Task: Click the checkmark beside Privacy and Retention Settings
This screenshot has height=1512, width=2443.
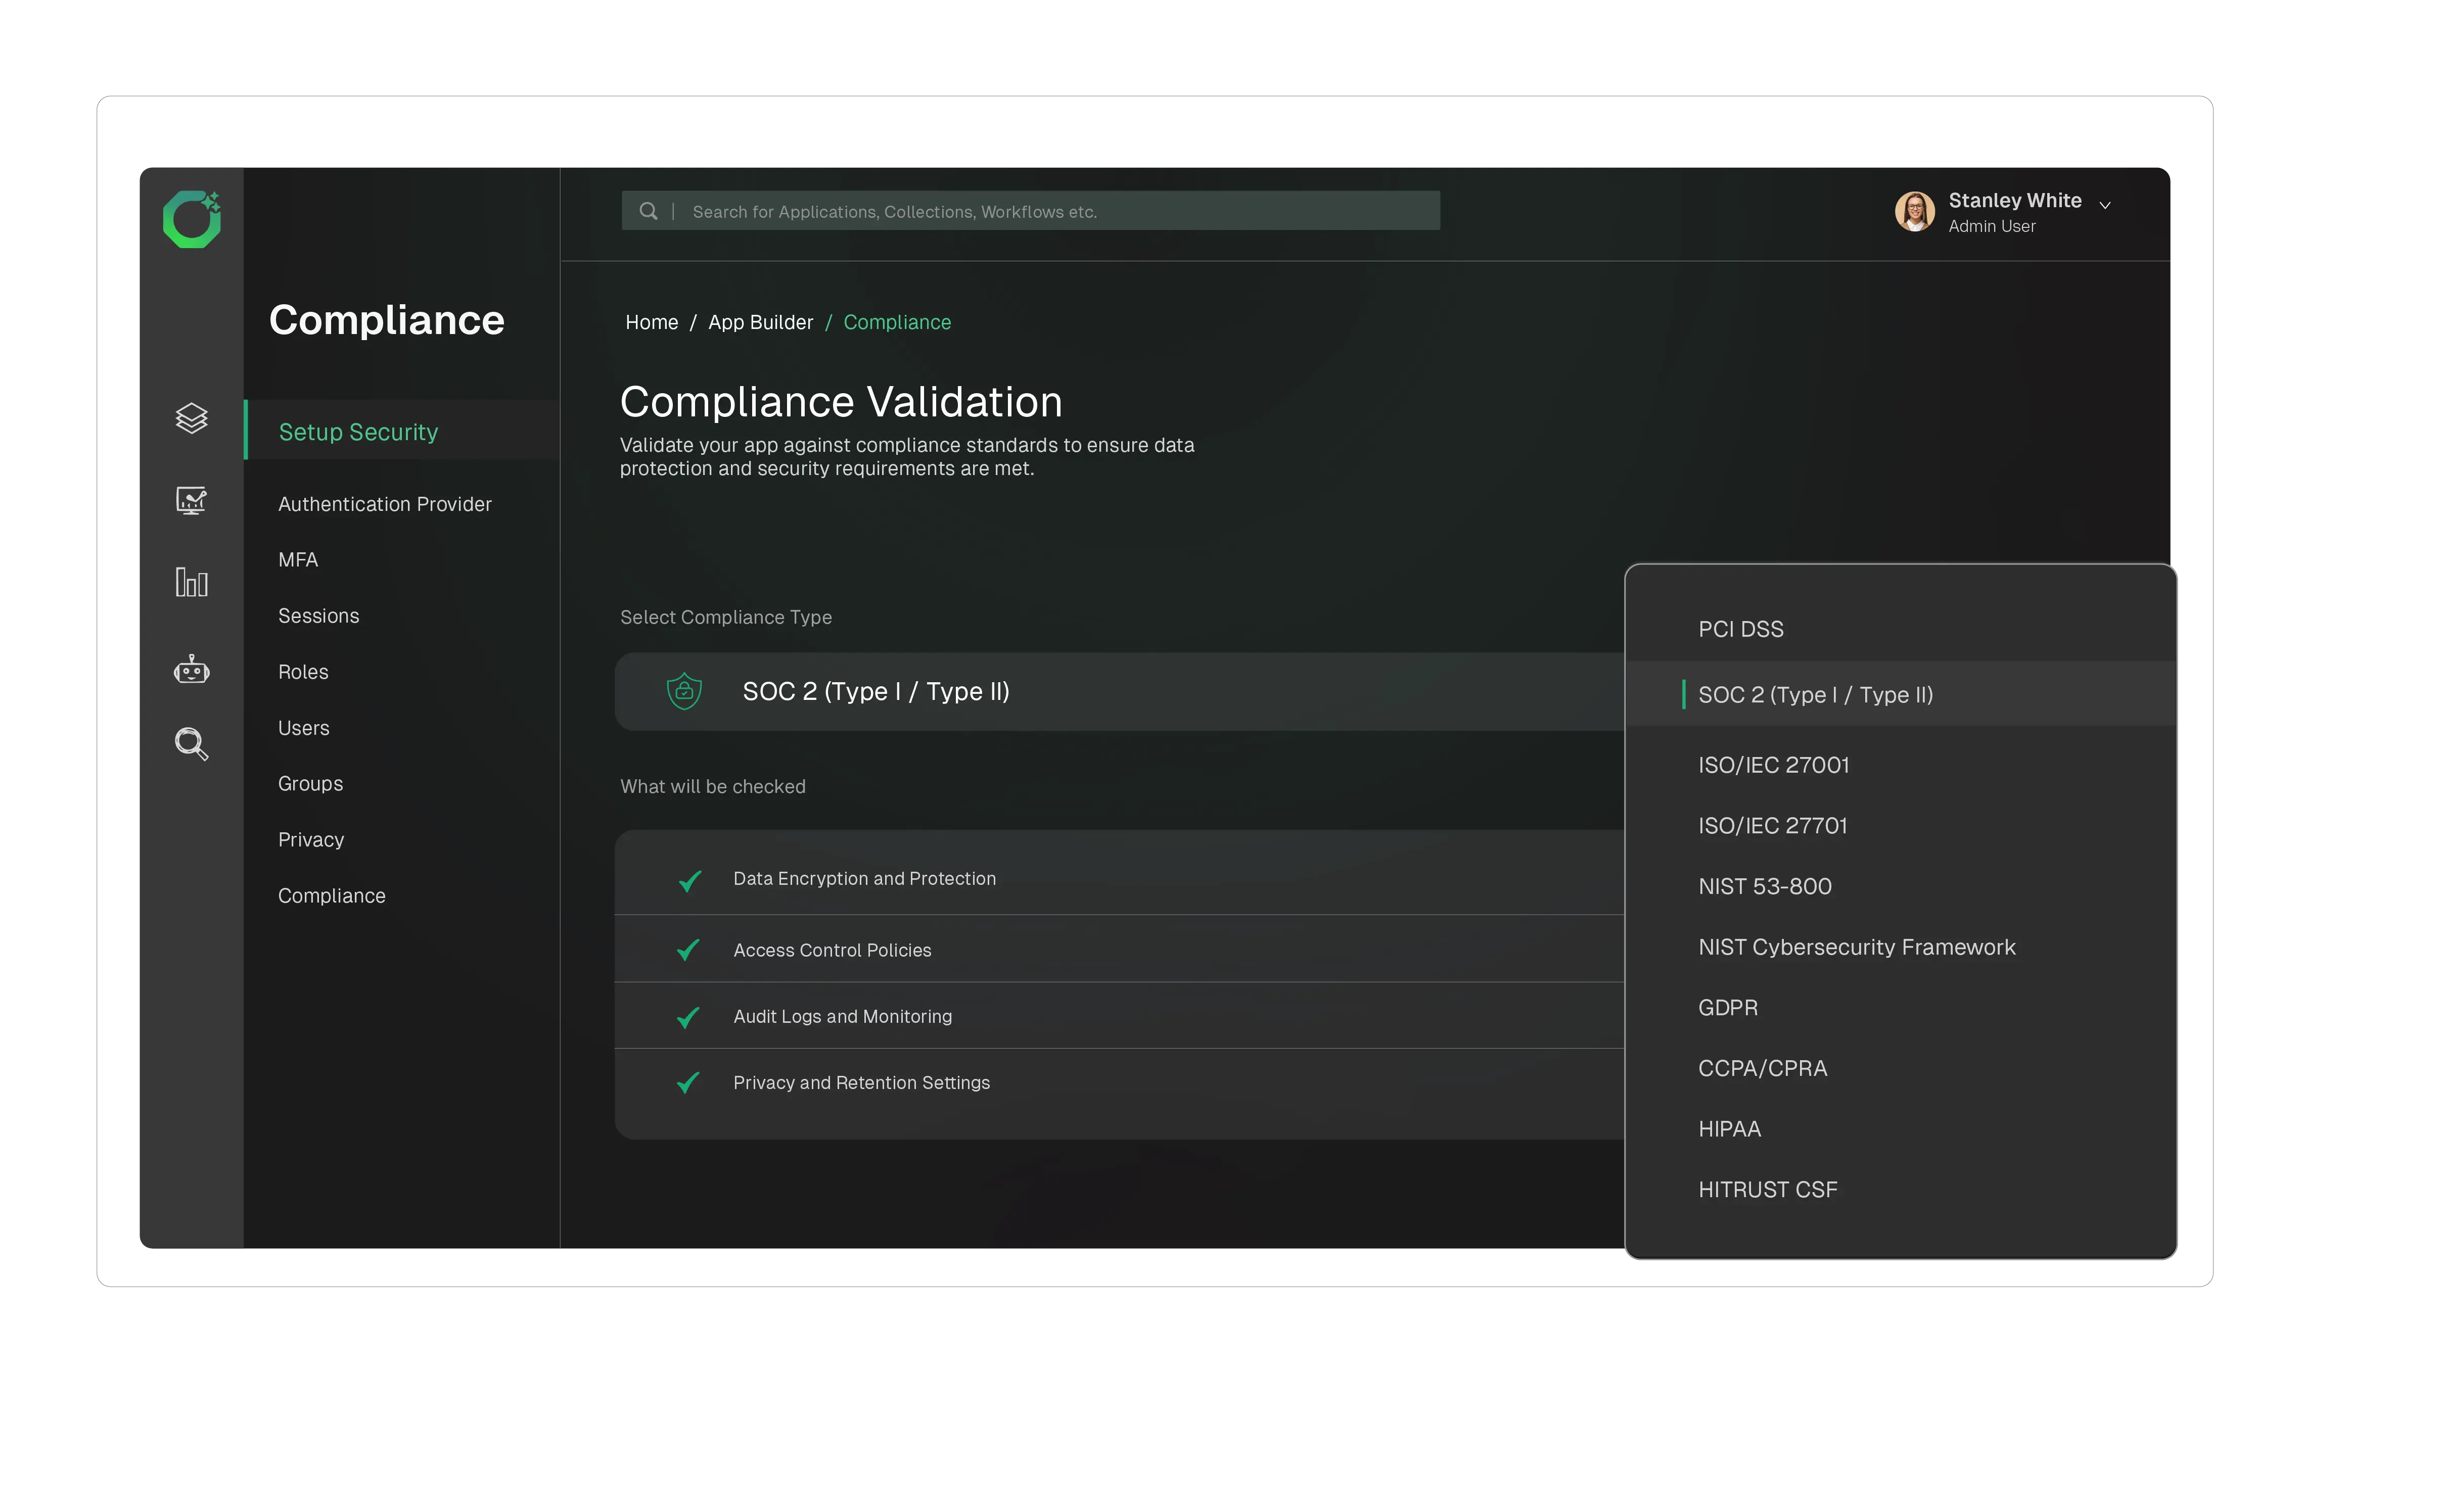Action: pyautogui.click(x=688, y=1083)
